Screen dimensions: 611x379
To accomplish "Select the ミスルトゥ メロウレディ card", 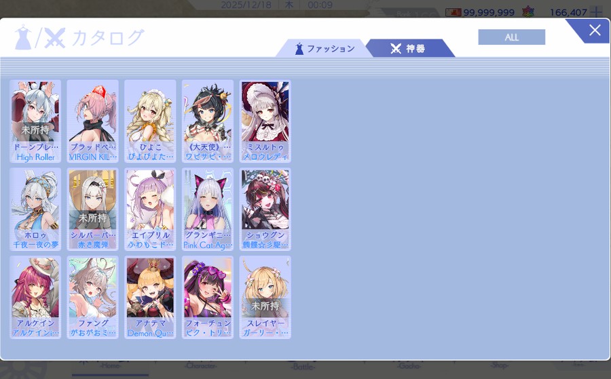I will [265, 121].
